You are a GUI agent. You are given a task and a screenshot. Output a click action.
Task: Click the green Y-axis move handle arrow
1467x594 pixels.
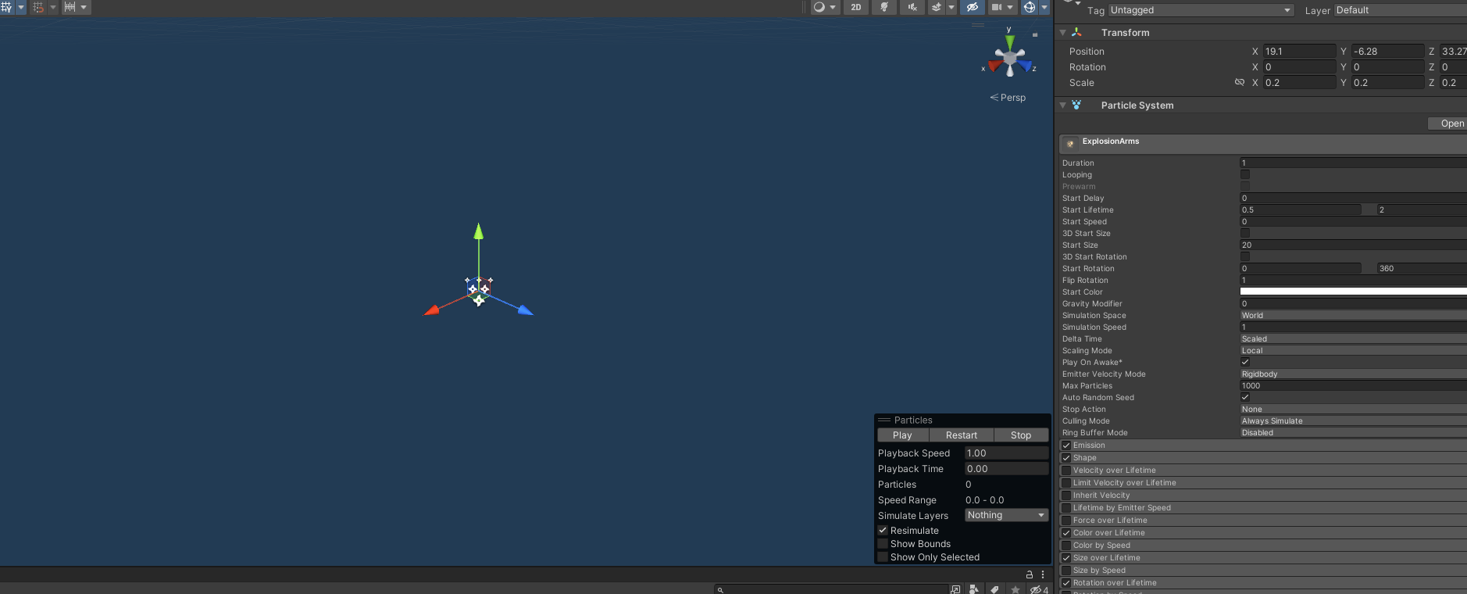[x=479, y=231]
